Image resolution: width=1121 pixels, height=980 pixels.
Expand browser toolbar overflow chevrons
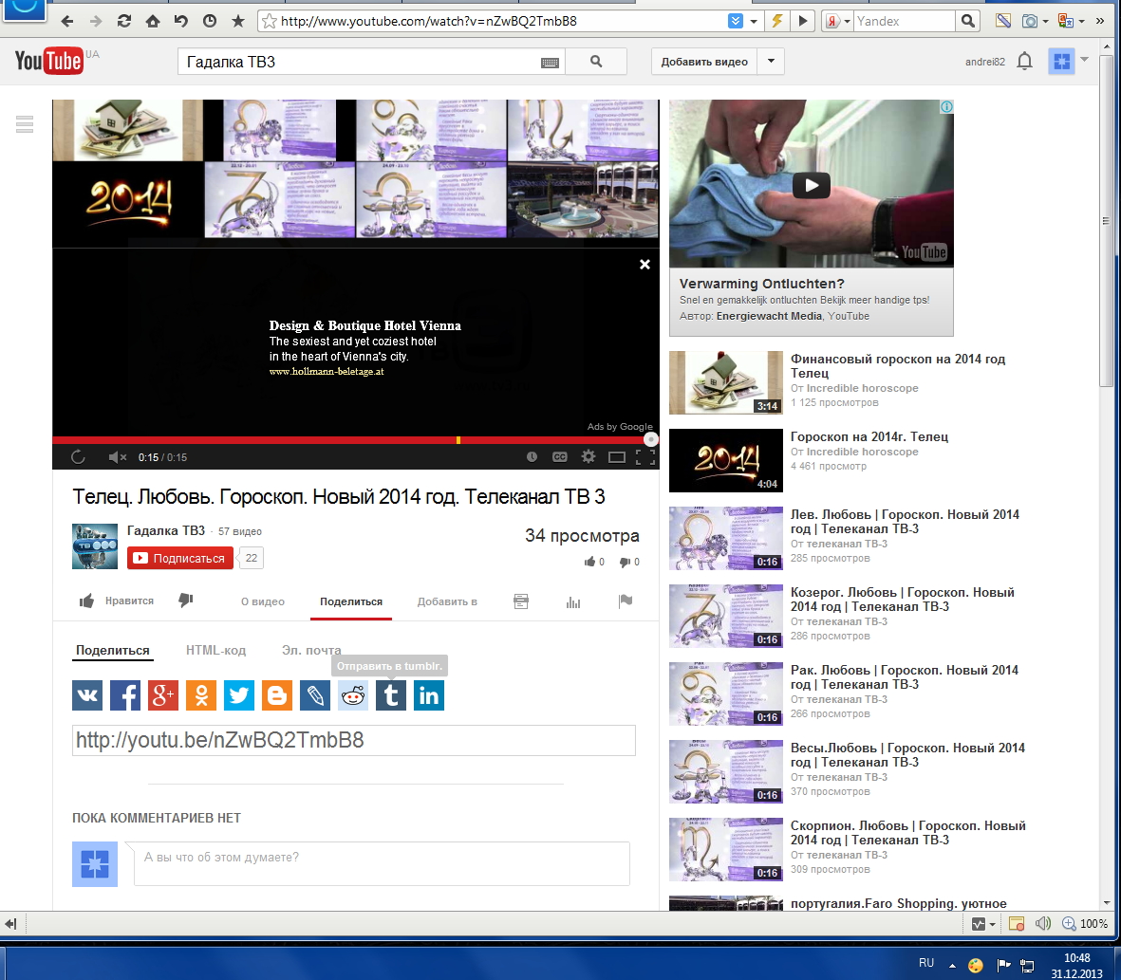tap(1099, 22)
